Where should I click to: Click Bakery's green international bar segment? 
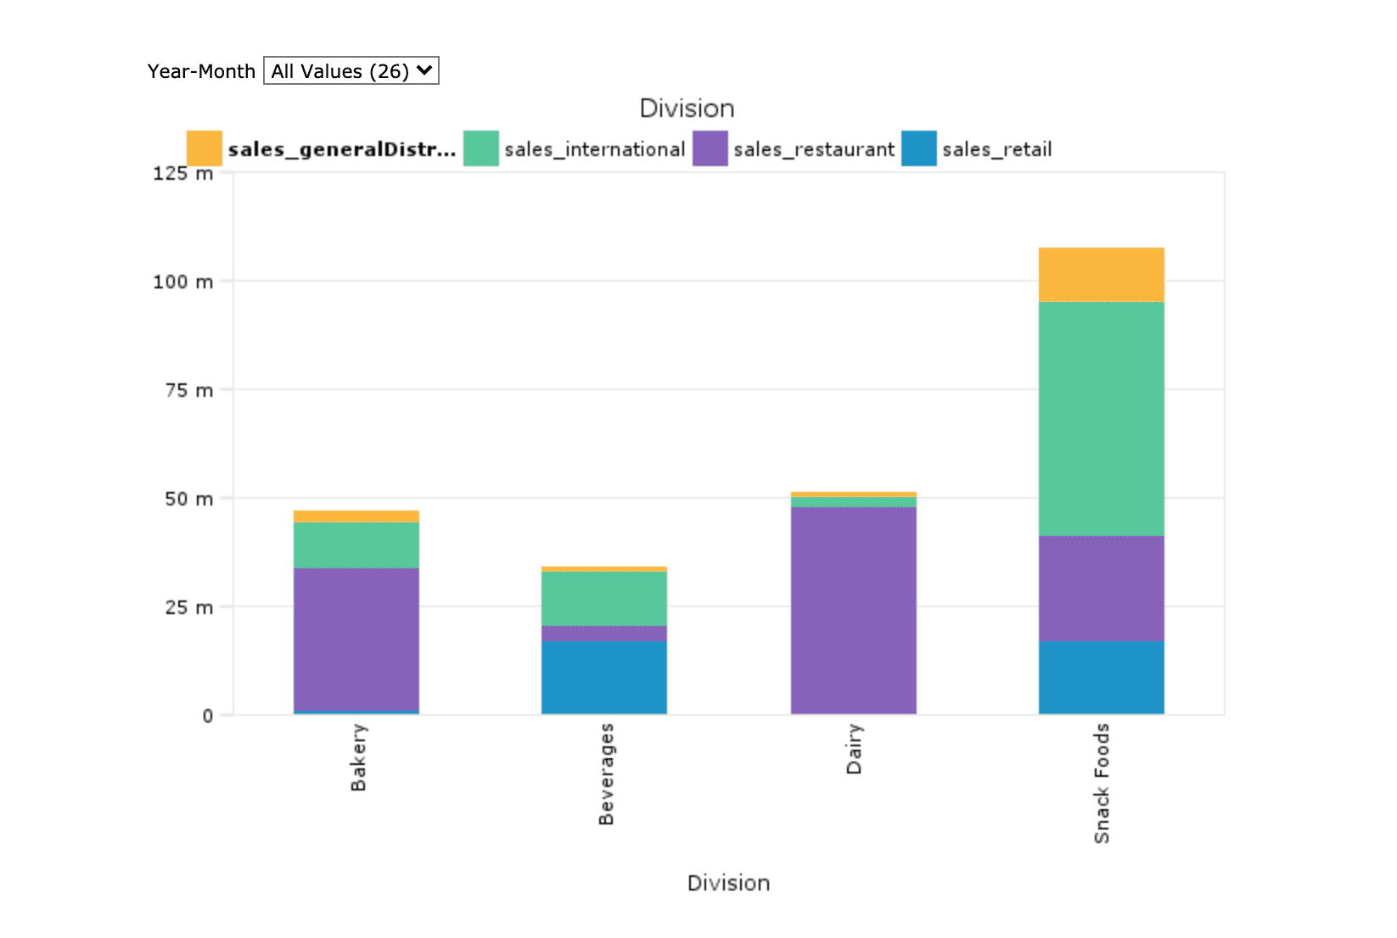(356, 544)
